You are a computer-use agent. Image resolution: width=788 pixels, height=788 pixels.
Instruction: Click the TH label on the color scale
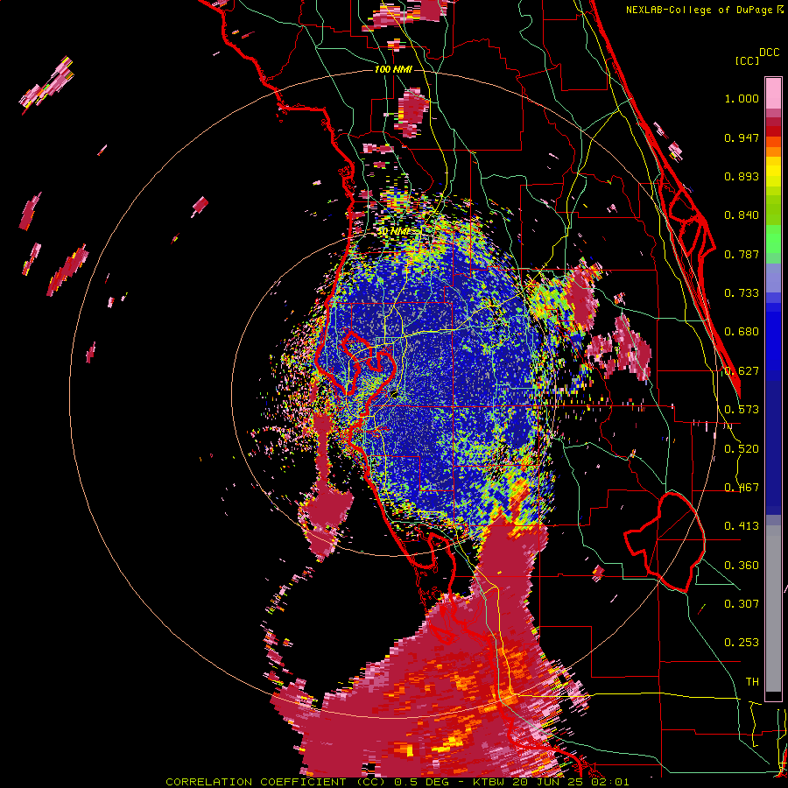click(752, 682)
